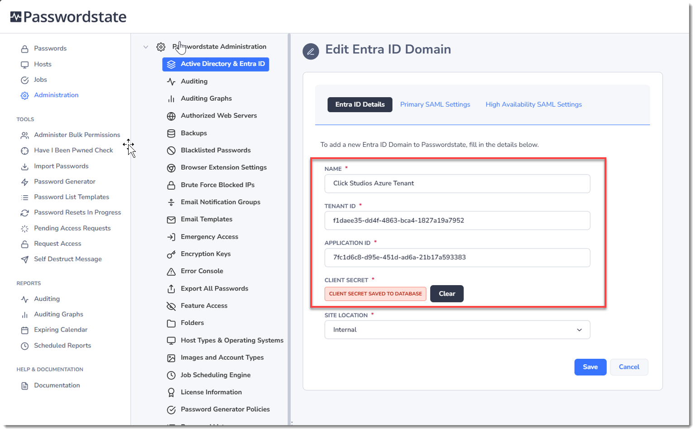
Task: Collapse the Passwordstate Administration tree chevron
Action: pos(146,47)
